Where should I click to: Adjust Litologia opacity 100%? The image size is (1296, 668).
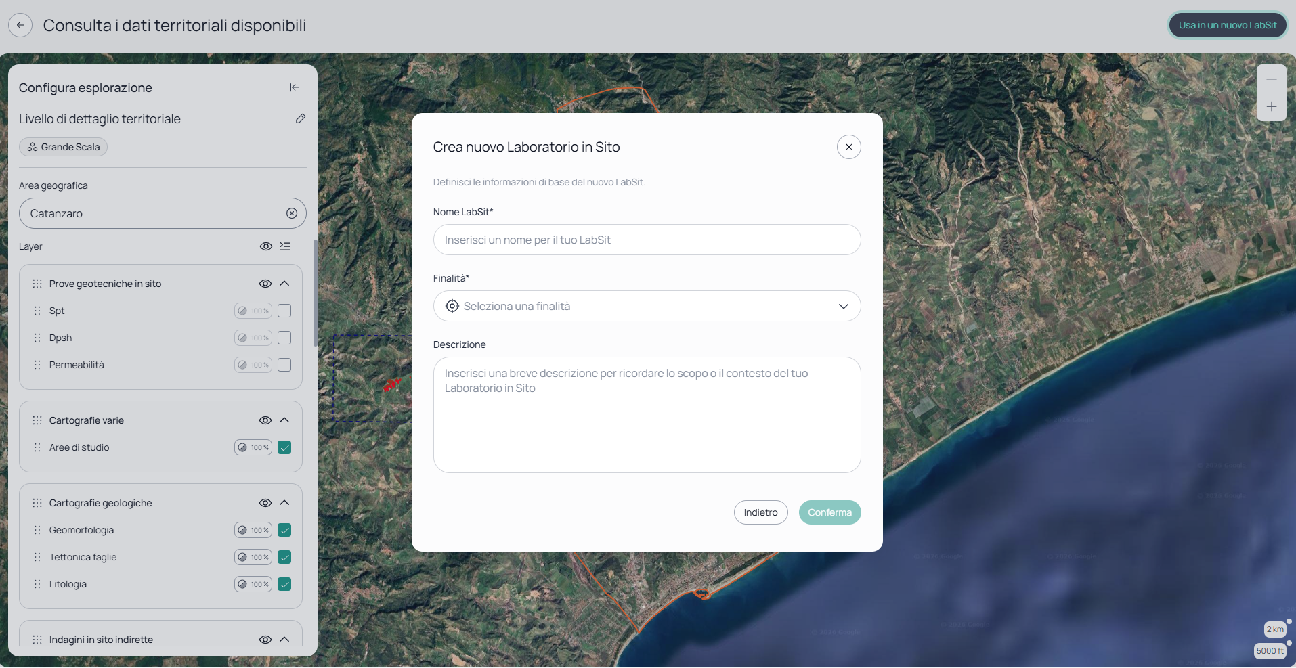[x=253, y=584]
